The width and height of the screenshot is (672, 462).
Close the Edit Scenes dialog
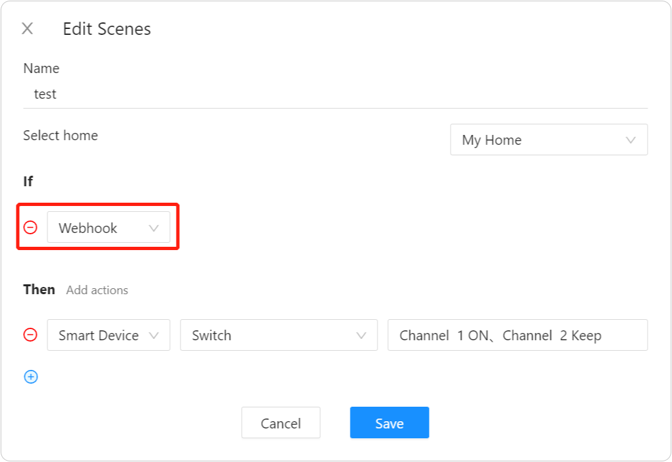28,28
